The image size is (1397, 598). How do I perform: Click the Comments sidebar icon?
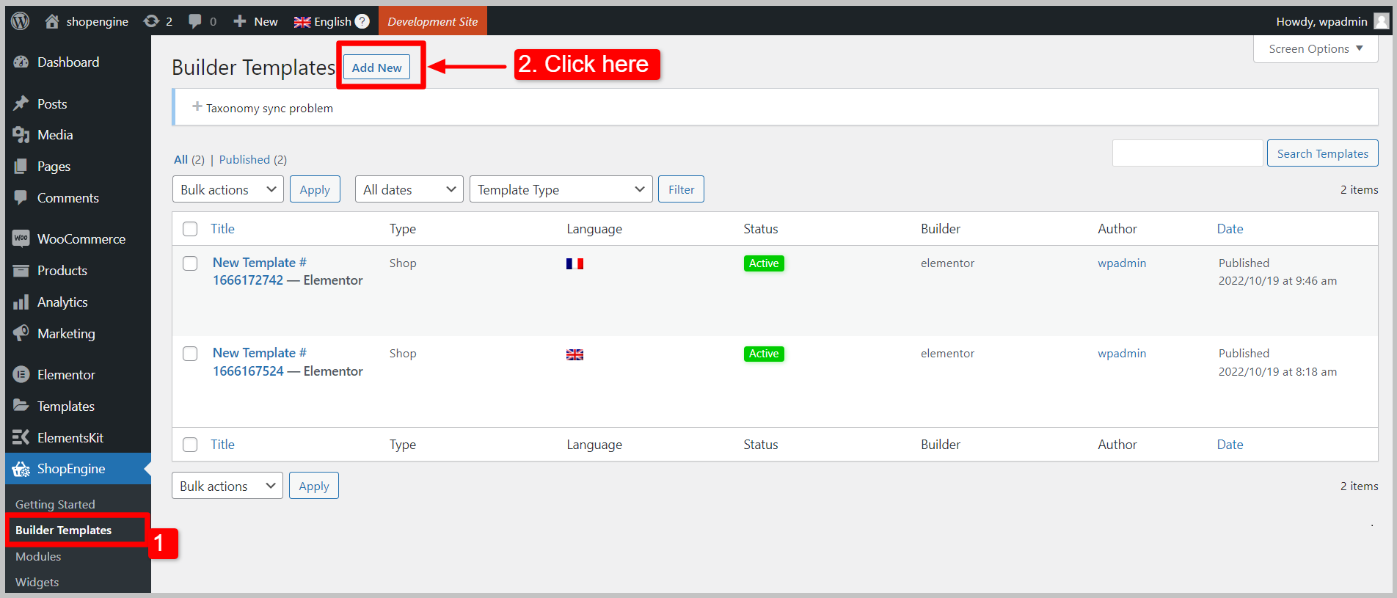pyautogui.click(x=21, y=198)
